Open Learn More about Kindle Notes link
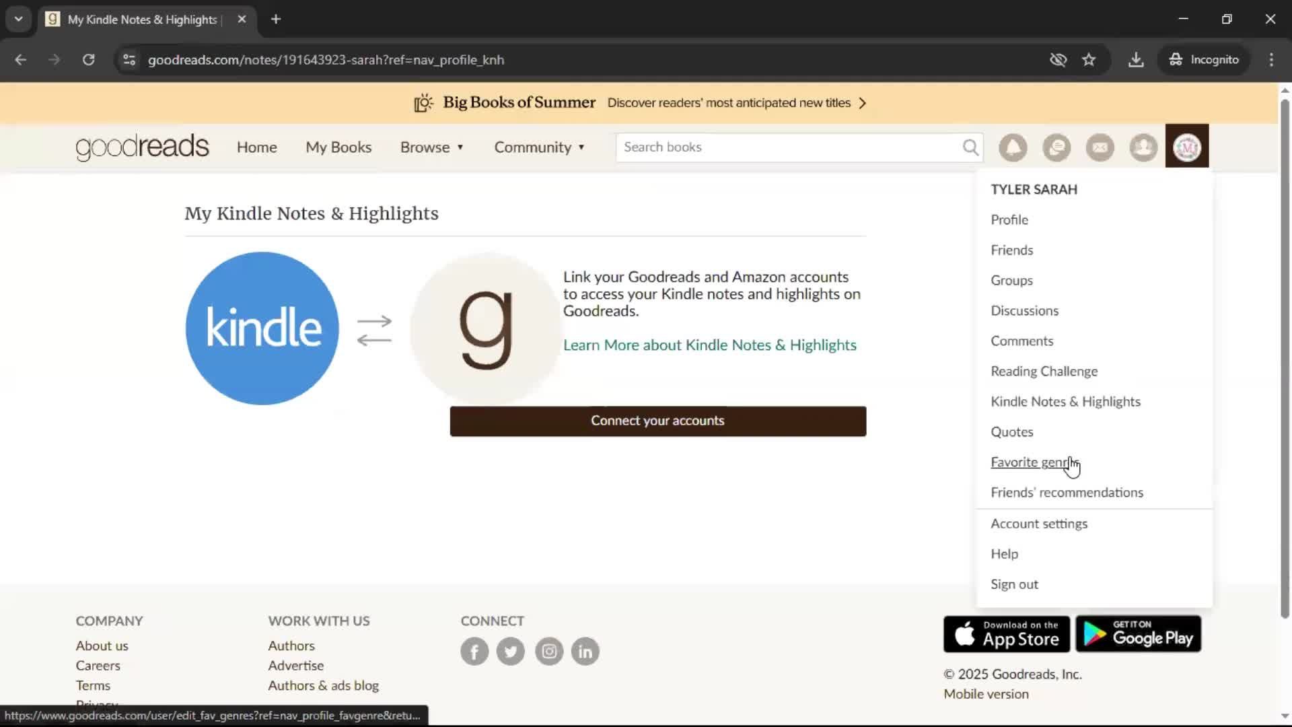Screen dimensions: 1292x727 [x=709, y=345]
